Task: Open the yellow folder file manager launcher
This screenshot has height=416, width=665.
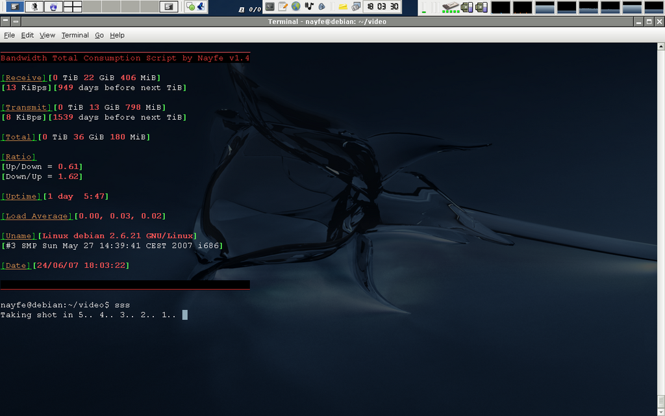Action: (343, 6)
